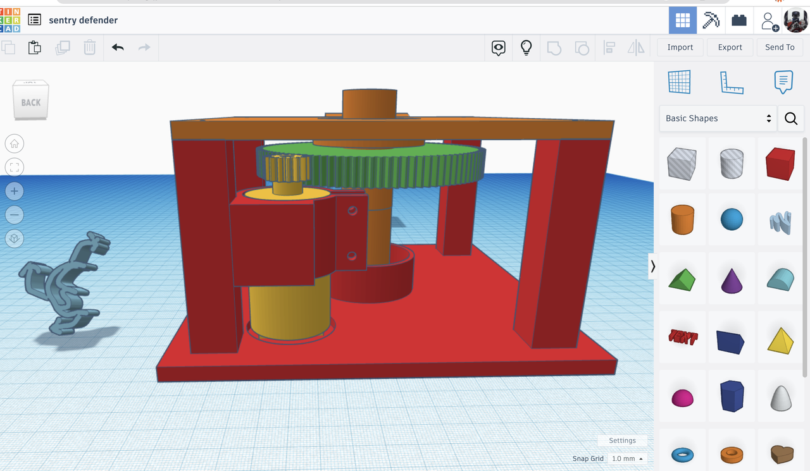Image resolution: width=810 pixels, height=471 pixels.
Task: Pick the orange Cylinder shape
Action: pos(682,220)
